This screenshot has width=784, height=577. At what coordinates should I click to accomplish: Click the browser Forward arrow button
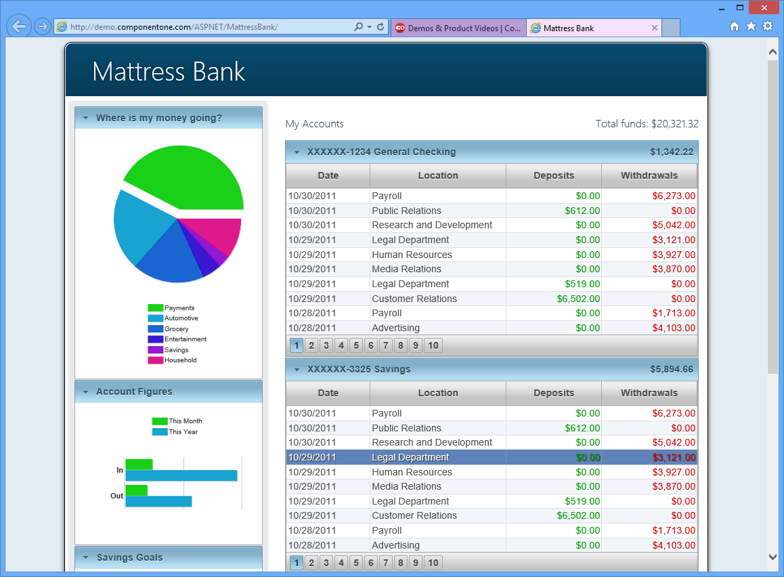point(42,27)
